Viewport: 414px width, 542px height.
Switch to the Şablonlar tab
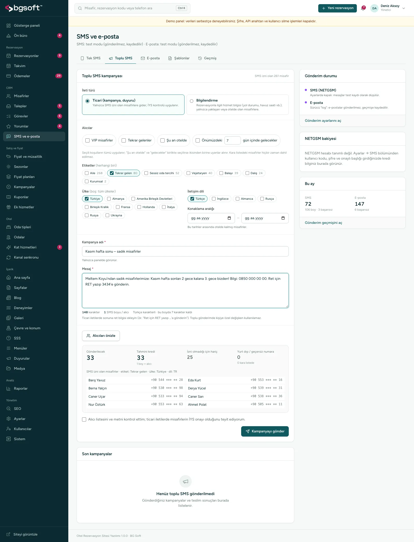coord(179,58)
